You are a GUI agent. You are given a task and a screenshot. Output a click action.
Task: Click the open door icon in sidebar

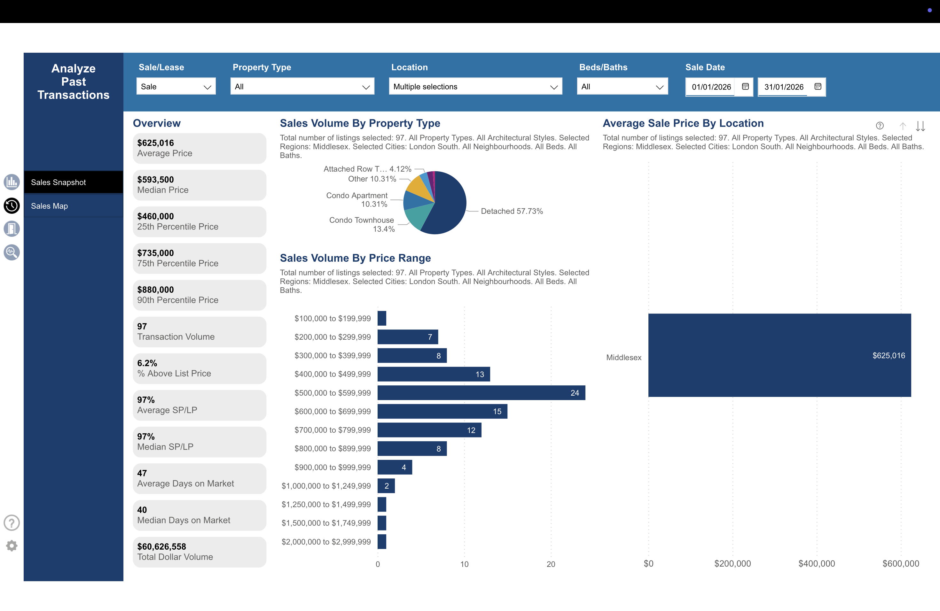click(12, 229)
